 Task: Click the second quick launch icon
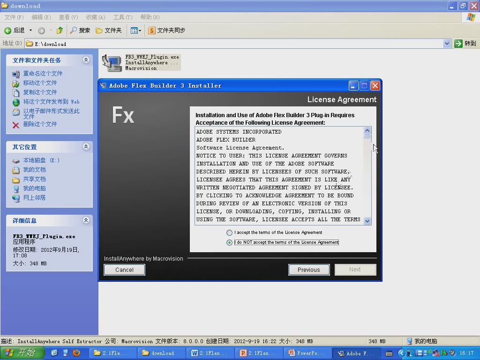click(x=66, y=353)
